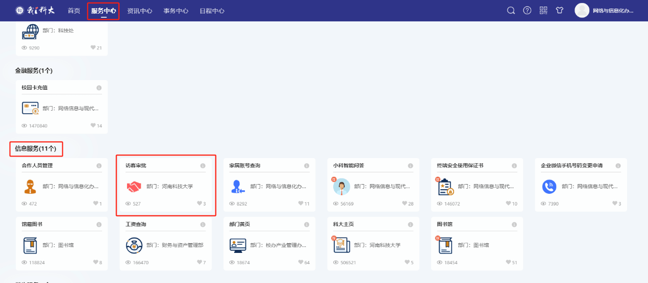Toggle favorite heart on 校园卡充值 card

click(93, 125)
